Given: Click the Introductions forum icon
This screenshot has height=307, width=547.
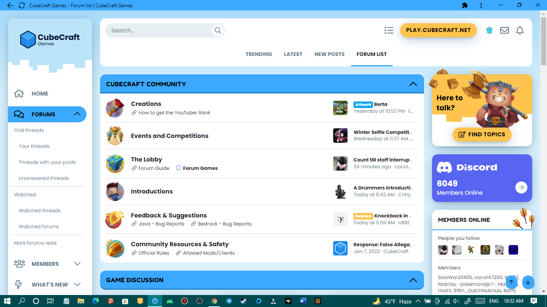Looking at the screenshot, I should [x=115, y=191].
